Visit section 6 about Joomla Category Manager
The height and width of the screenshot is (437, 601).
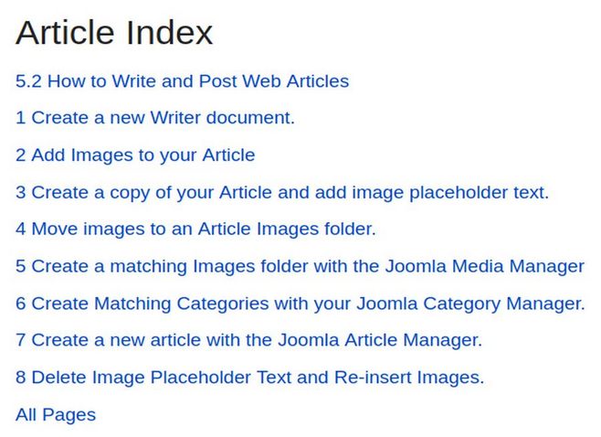(300, 304)
